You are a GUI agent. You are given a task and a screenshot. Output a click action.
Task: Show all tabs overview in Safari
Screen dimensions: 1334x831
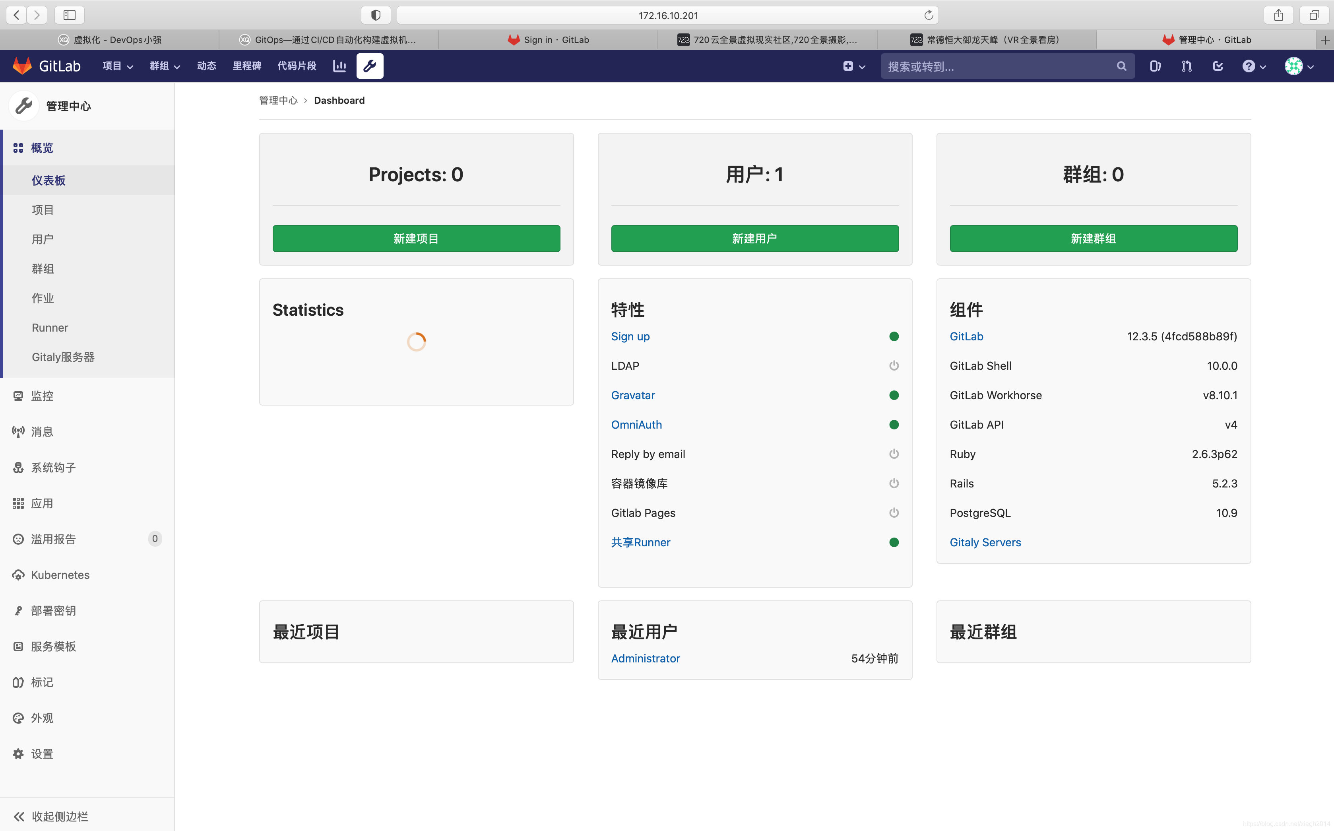pos(1314,15)
